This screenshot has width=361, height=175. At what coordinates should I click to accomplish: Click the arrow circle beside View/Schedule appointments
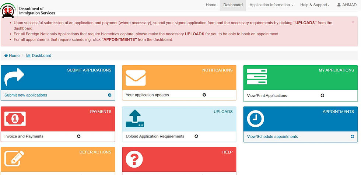point(352,137)
